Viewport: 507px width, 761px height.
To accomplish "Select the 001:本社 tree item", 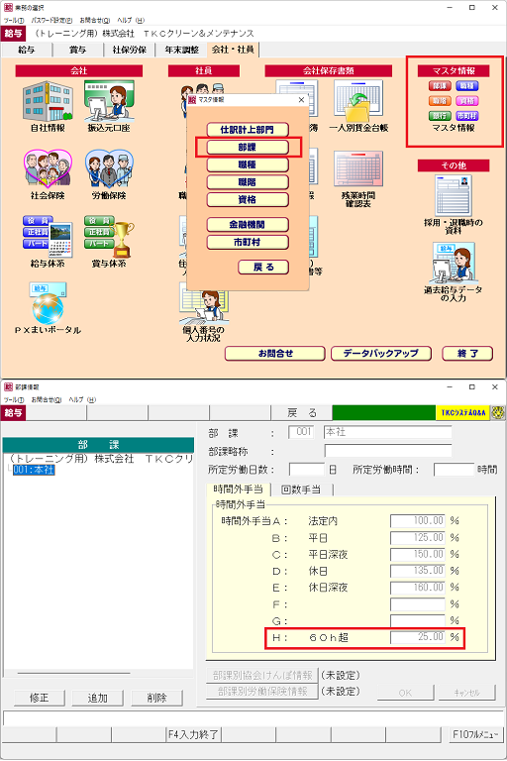I will click(x=34, y=470).
